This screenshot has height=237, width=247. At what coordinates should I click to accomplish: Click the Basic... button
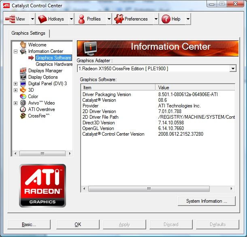pos(29,224)
